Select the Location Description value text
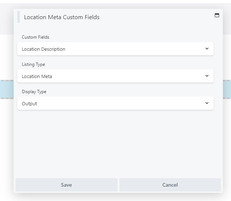The height and width of the screenshot is (201, 231). click(x=44, y=49)
